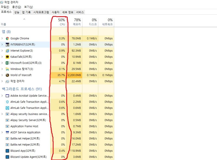
Task: Click the INTERBBNST process icon
Action: click(x=7, y=45)
